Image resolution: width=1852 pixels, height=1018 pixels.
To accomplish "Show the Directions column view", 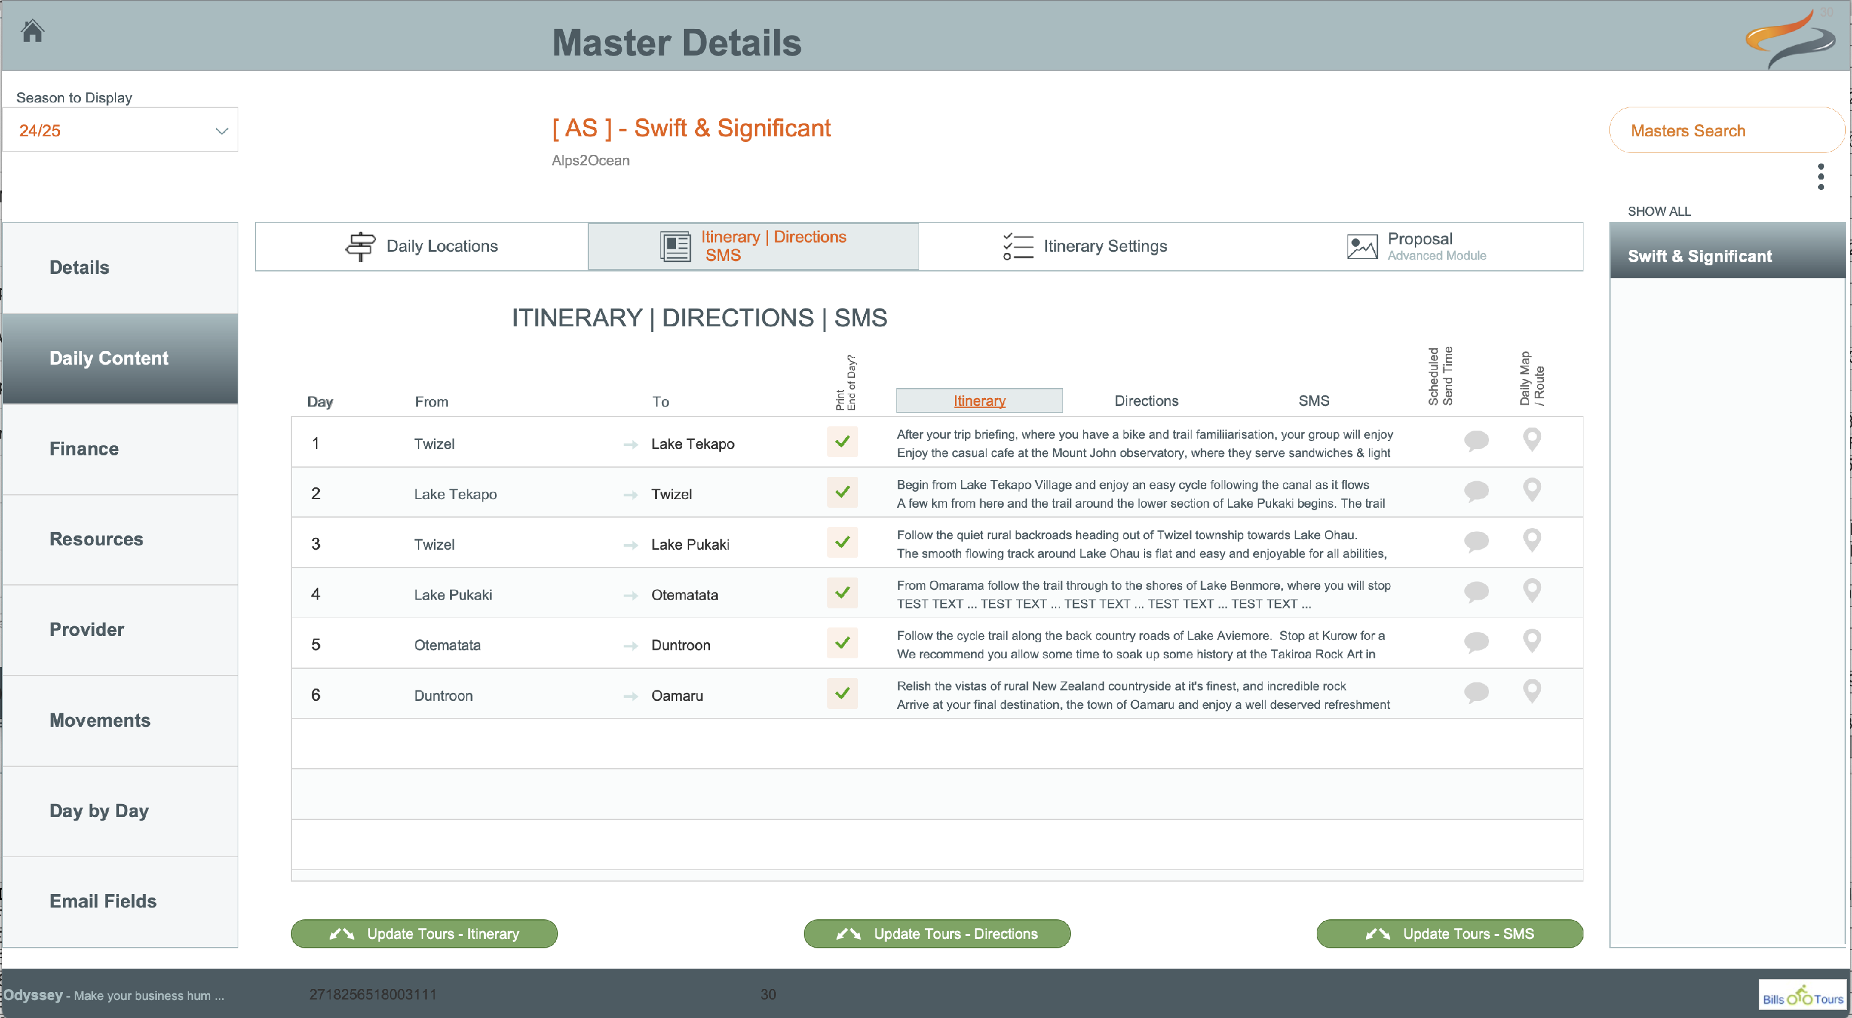I will click(1146, 401).
